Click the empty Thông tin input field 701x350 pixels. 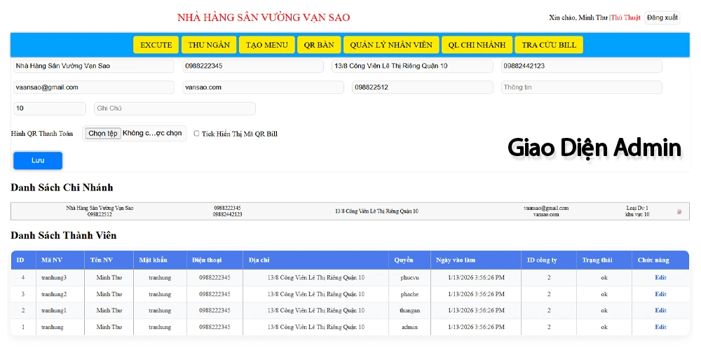point(581,87)
